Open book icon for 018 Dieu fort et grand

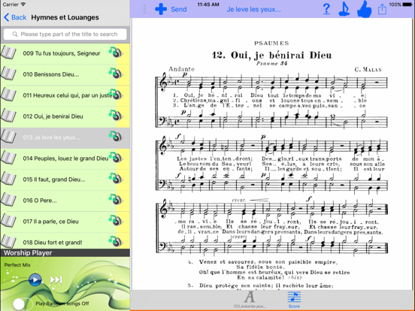click(x=8, y=241)
